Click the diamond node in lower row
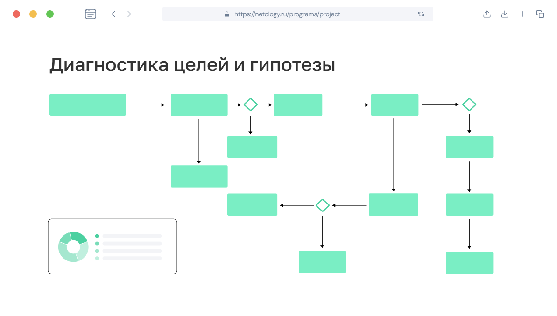The width and height of the screenshot is (557, 316). click(322, 205)
